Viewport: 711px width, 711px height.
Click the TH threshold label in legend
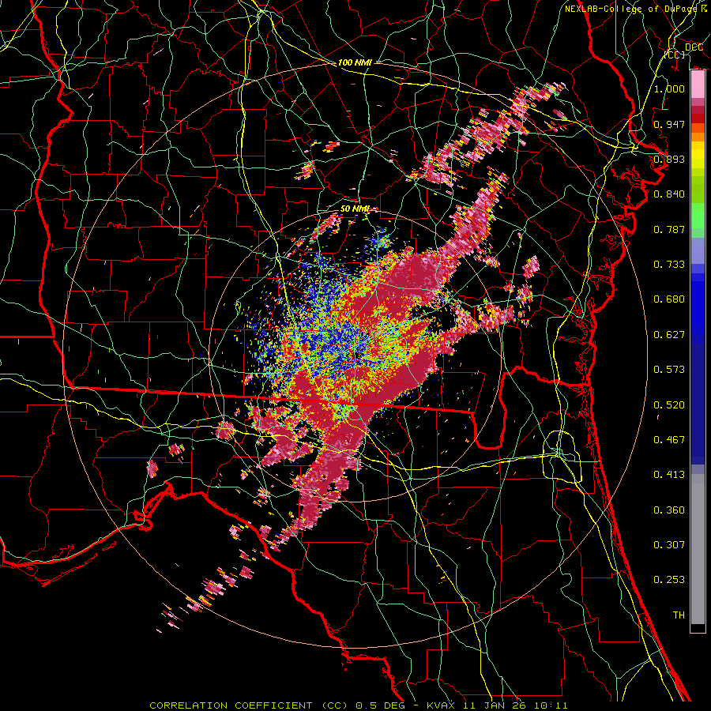tap(679, 615)
